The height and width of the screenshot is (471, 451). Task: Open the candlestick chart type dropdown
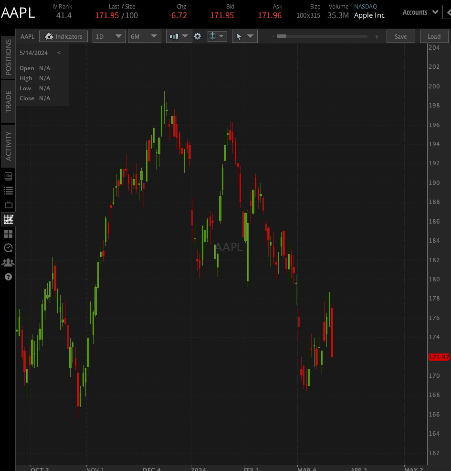coord(179,36)
